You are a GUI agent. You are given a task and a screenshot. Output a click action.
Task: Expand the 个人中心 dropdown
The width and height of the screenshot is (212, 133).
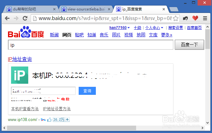click(154, 28)
